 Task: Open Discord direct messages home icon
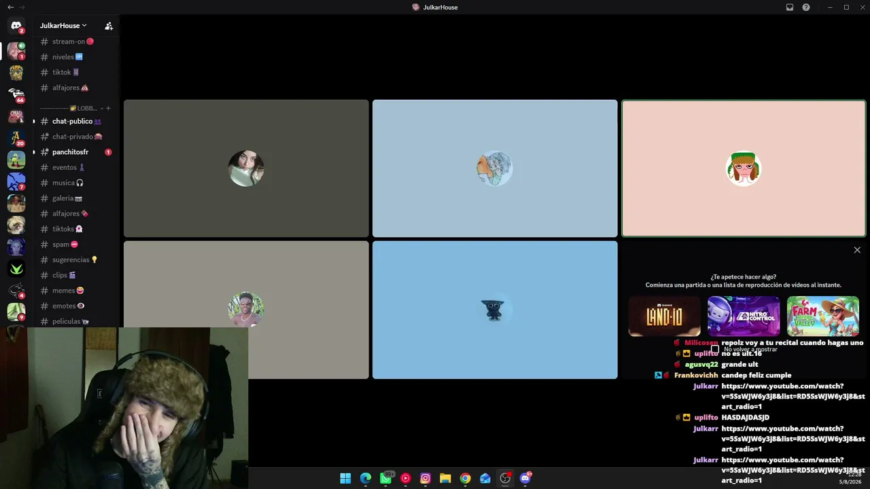click(x=16, y=26)
